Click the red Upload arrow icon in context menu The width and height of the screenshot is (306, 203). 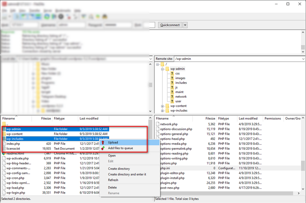tap(103, 142)
